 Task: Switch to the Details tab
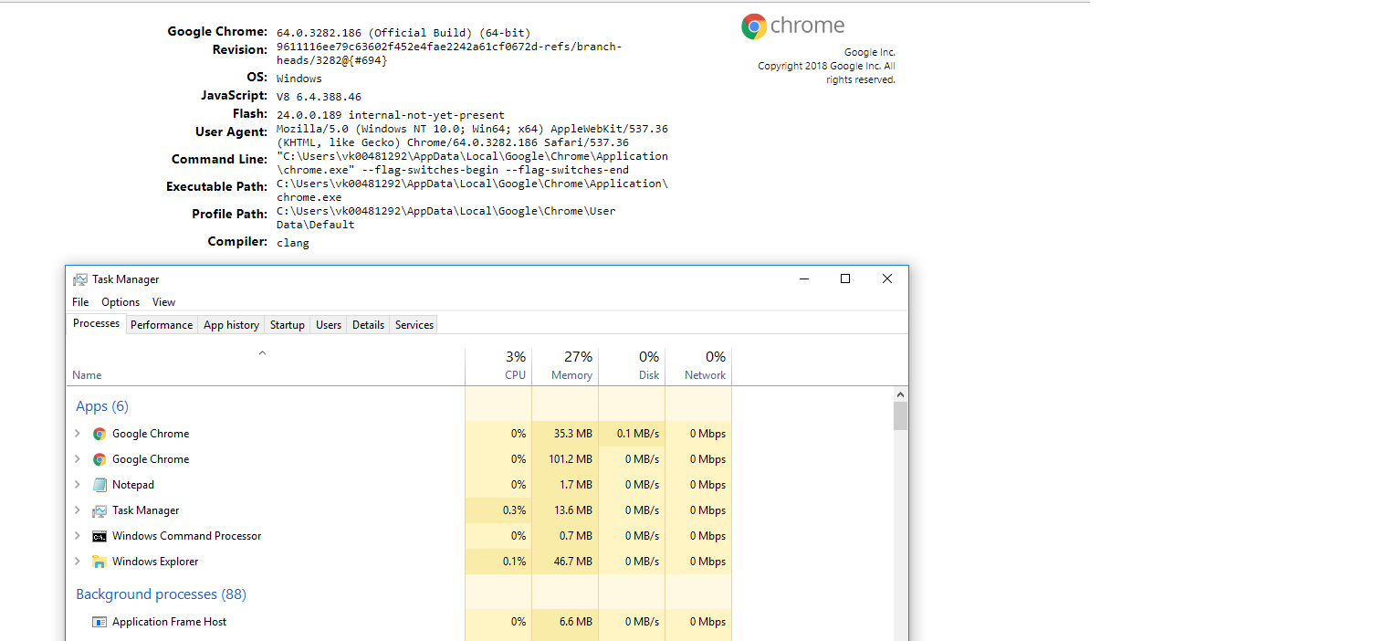coord(368,325)
